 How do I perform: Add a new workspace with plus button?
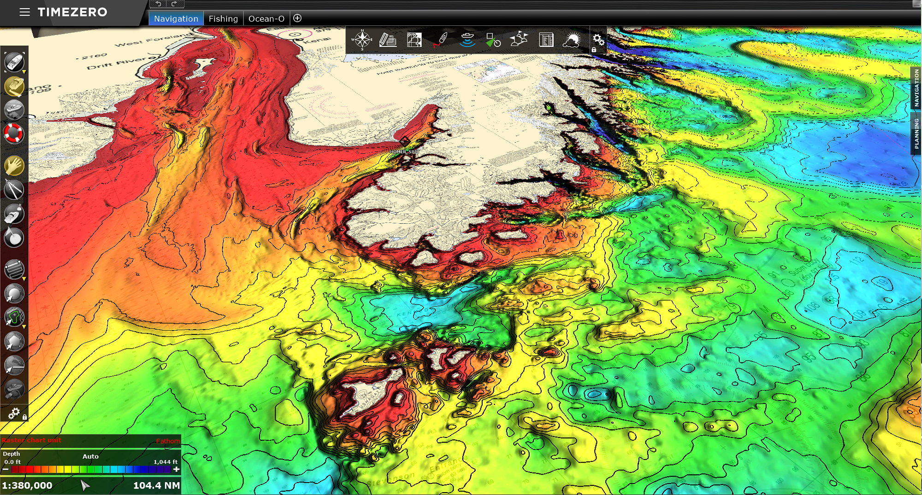click(297, 18)
